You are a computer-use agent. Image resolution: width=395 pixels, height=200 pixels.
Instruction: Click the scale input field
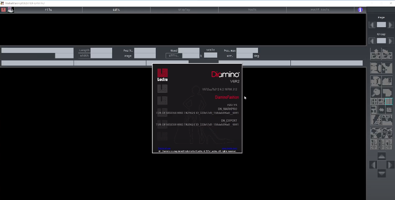[211, 55]
